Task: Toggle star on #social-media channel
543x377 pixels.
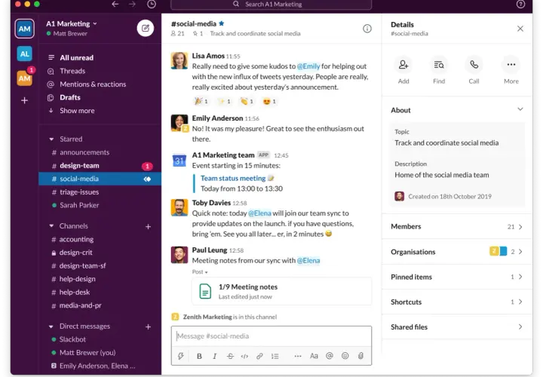Action: (x=222, y=23)
